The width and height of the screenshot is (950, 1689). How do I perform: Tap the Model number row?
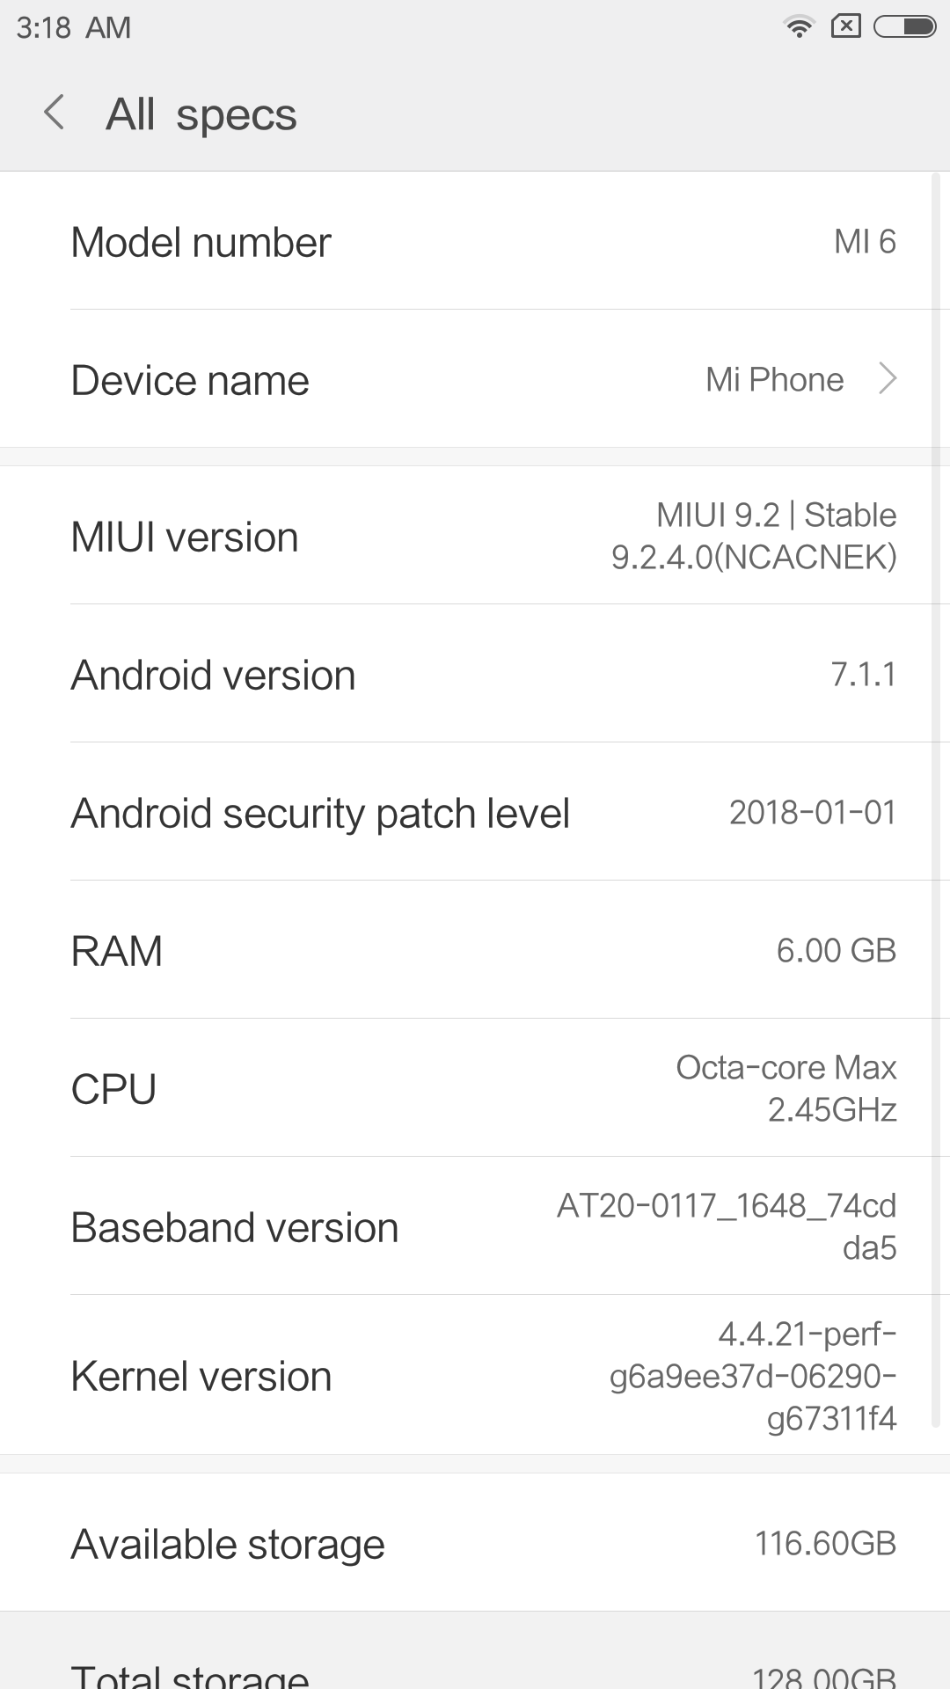(x=475, y=242)
